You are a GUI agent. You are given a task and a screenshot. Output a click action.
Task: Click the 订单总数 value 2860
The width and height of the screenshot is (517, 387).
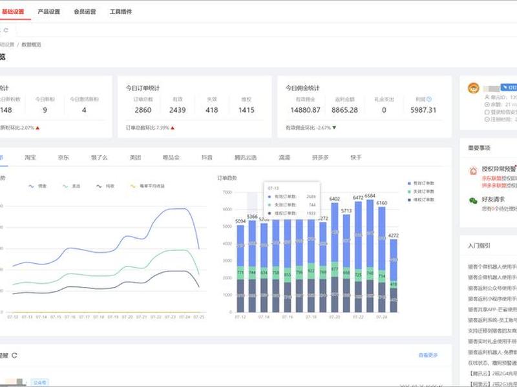[x=143, y=110]
